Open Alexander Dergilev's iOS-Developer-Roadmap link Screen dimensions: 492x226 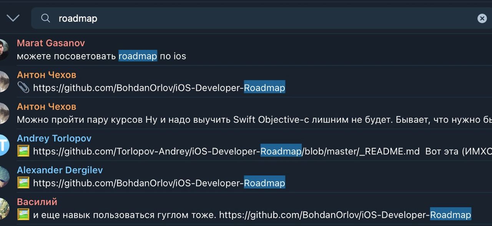159,183
